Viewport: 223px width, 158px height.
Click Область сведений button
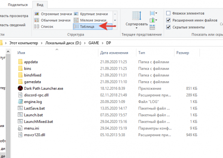(x=13, y=25)
